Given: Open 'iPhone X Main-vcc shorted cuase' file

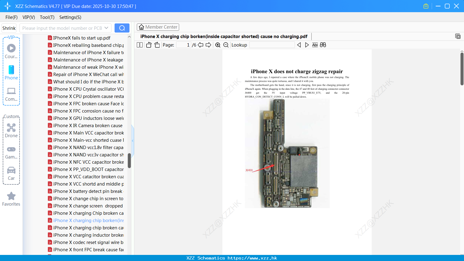Looking at the screenshot, I should point(86,140).
